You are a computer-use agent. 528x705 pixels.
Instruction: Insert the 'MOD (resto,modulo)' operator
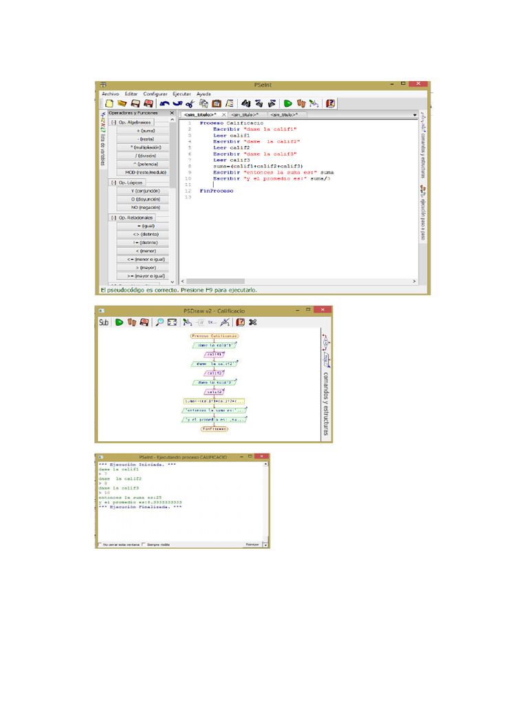[142, 172]
